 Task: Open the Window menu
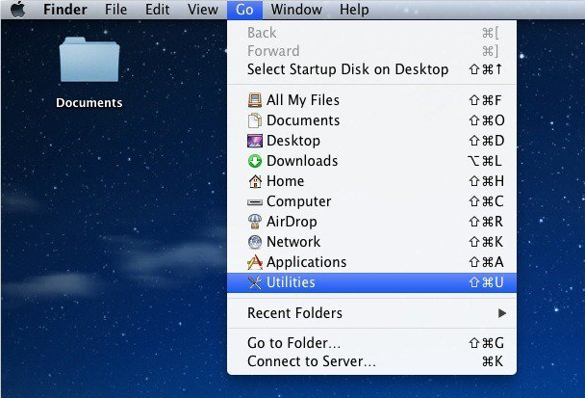coord(296,10)
